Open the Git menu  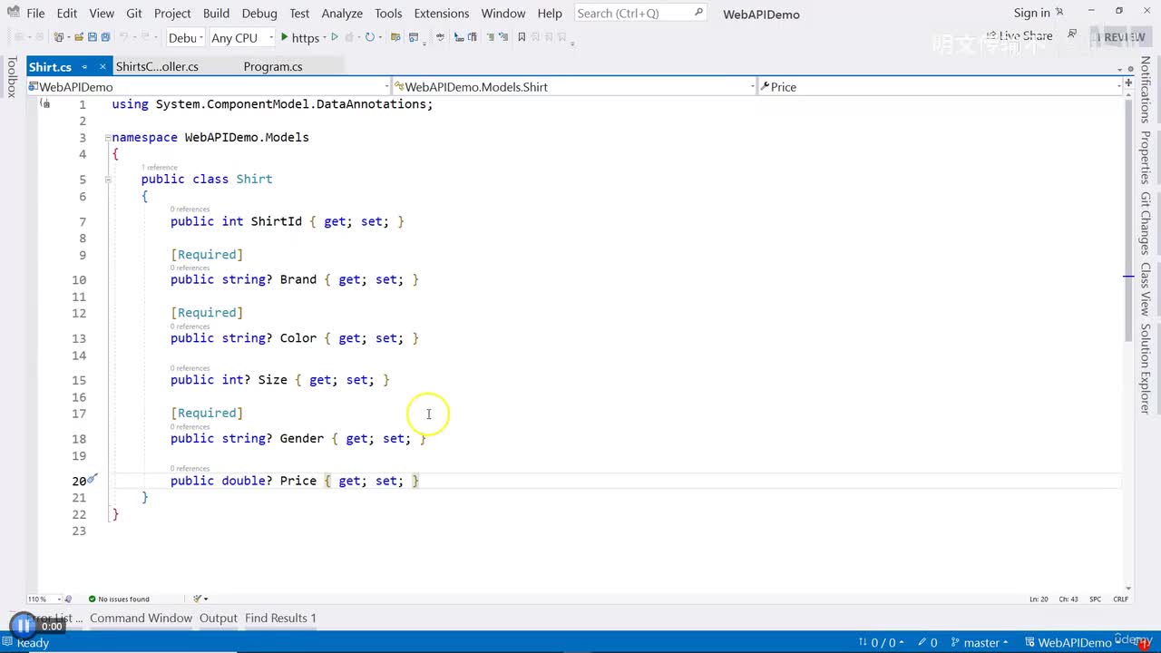pyautogui.click(x=134, y=14)
